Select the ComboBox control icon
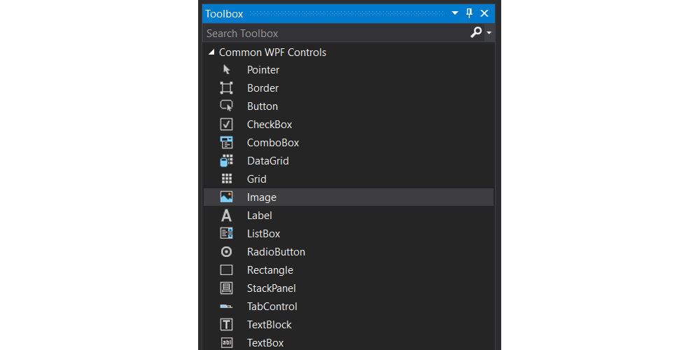 [x=227, y=142]
